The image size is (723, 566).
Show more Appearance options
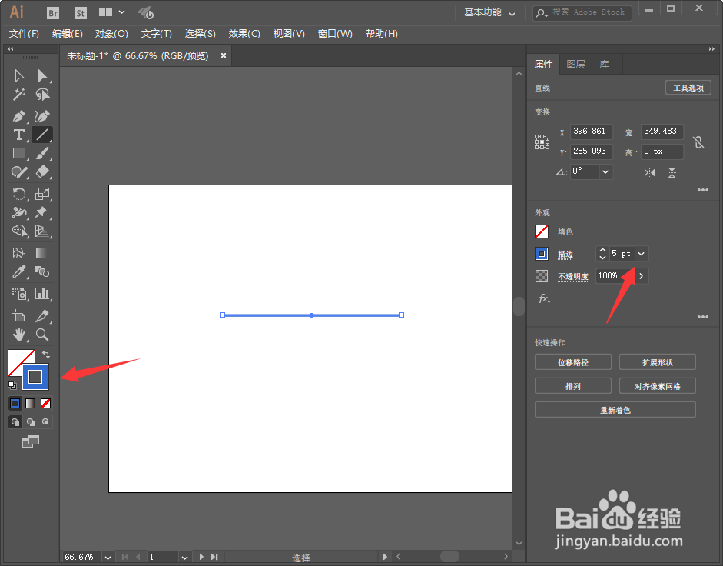pyautogui.click(x=703, y=317)
